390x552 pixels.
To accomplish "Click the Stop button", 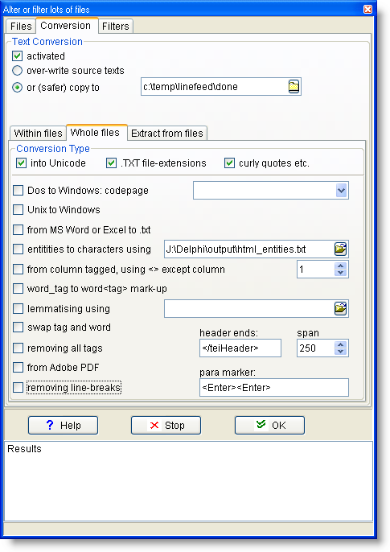I will coord(166,425).
